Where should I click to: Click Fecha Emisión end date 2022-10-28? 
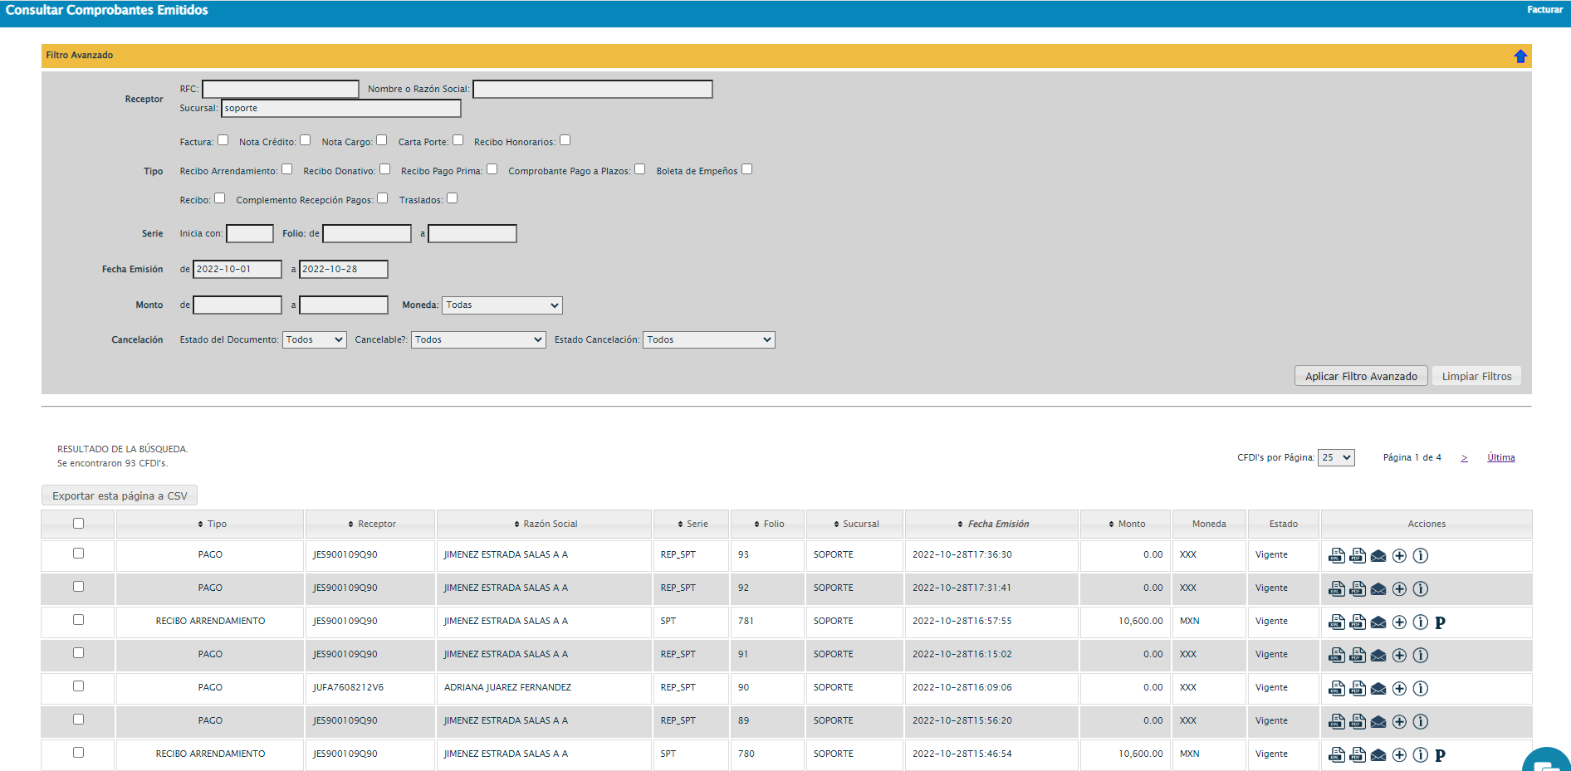click(344, 269)
